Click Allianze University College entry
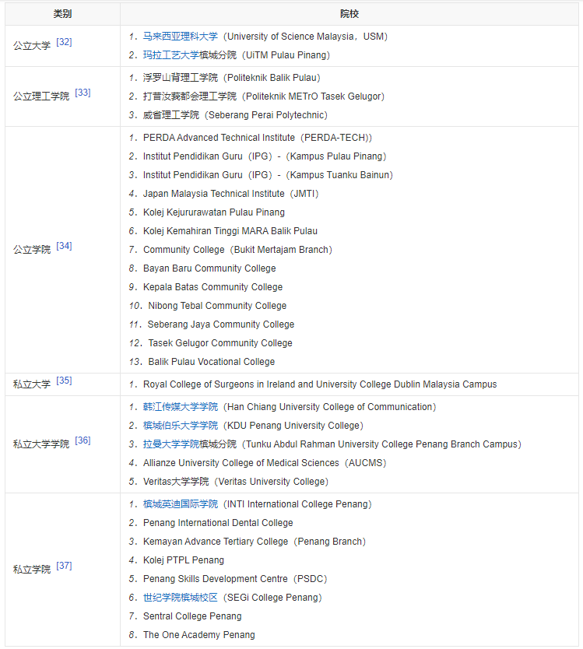This screenshot has height=649, width=583. point(265,463)
